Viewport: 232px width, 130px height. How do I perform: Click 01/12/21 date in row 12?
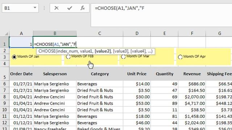[x=21, y=123]
